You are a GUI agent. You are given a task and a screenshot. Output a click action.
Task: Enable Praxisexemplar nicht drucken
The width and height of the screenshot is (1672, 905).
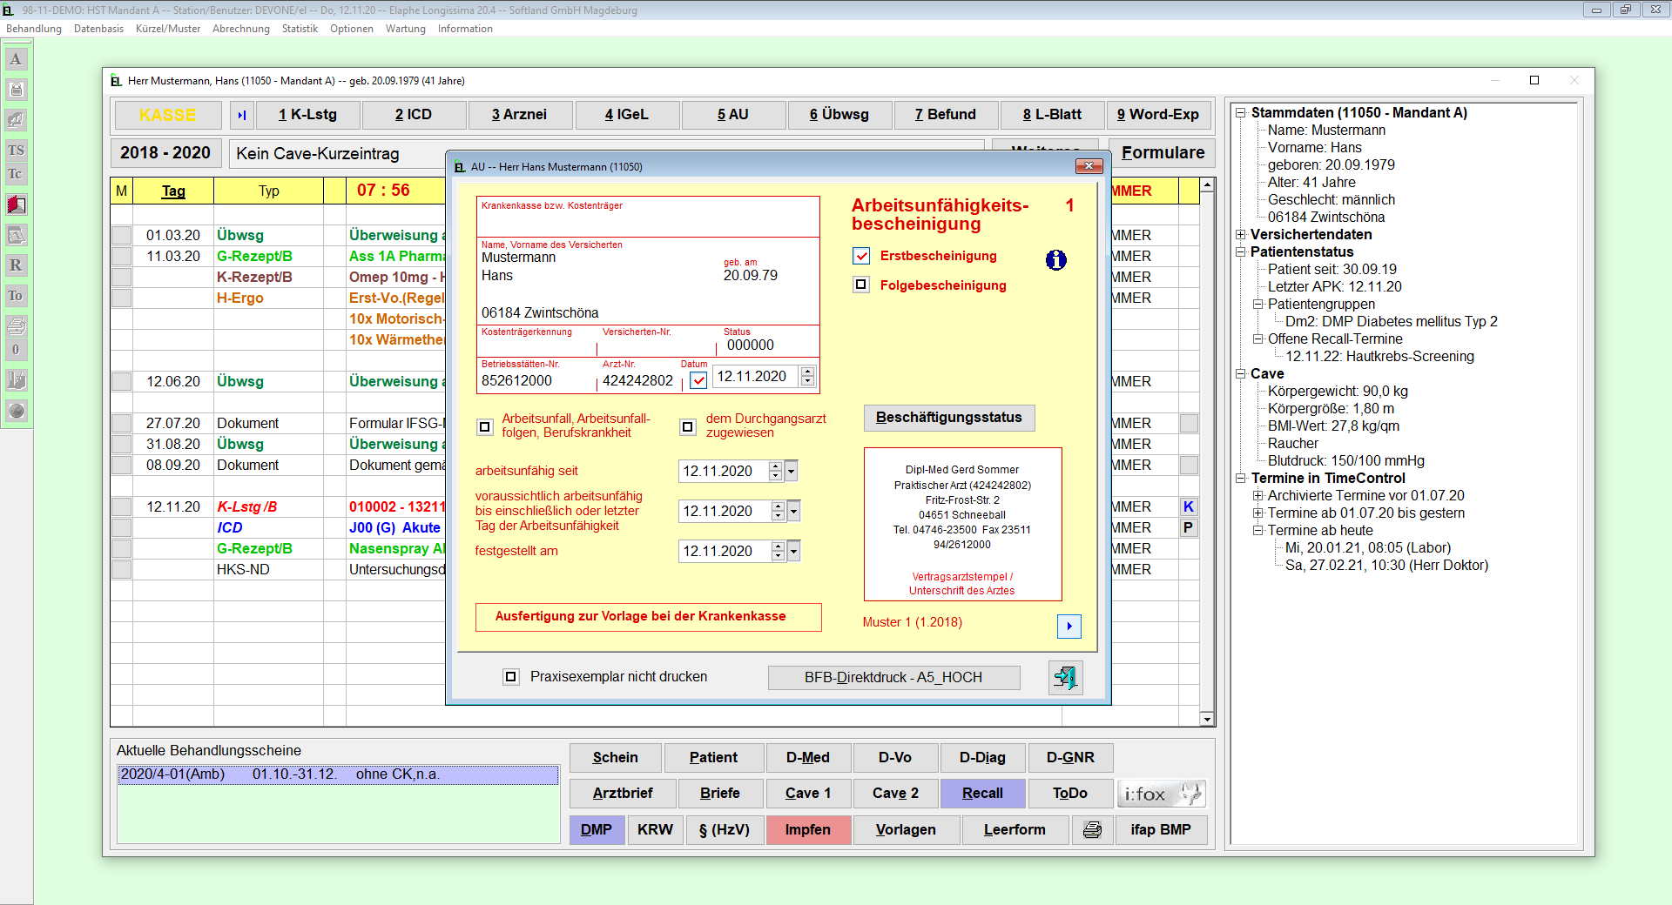click(511, 676)
